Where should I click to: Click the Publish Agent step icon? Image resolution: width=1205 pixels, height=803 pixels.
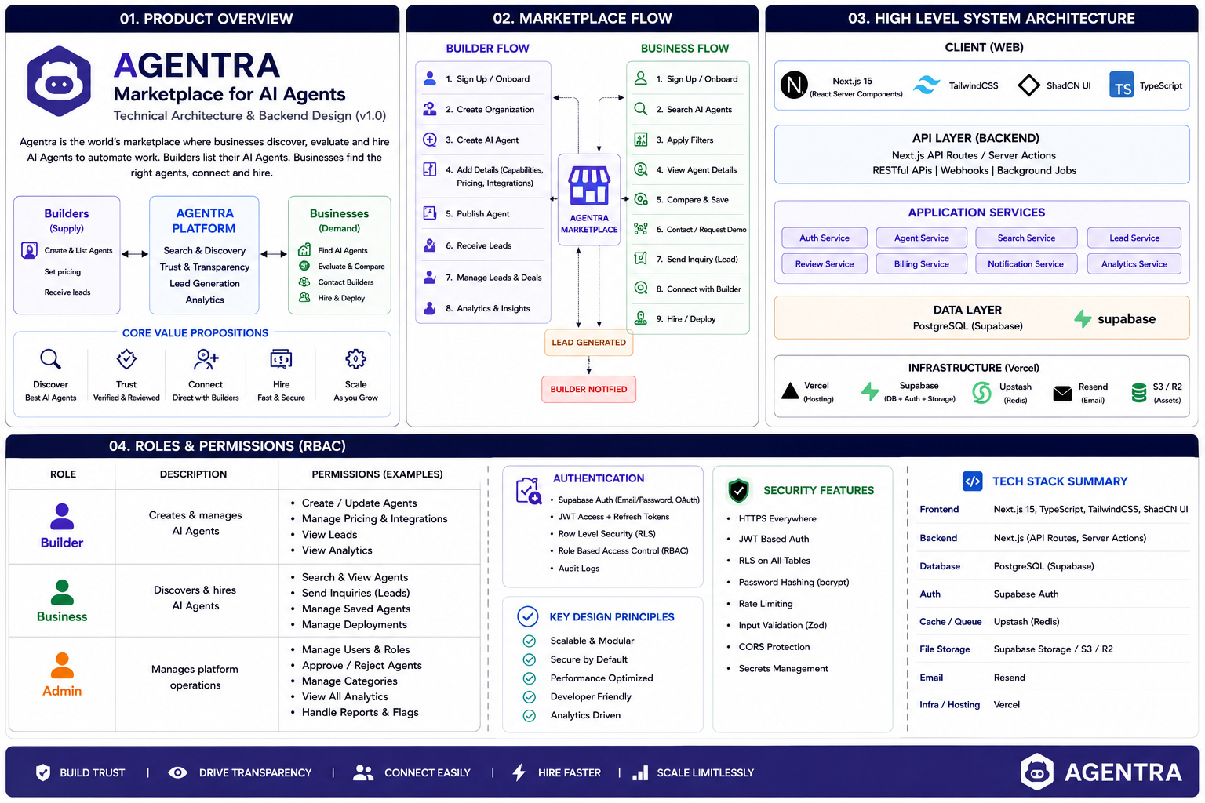coord(430,213)
